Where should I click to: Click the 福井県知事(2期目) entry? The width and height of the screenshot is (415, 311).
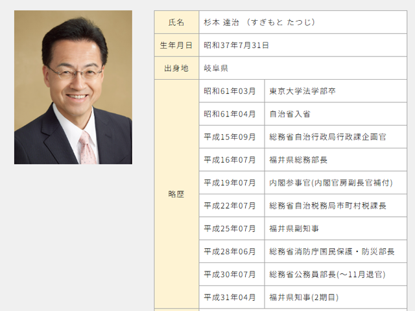(304, 298)
